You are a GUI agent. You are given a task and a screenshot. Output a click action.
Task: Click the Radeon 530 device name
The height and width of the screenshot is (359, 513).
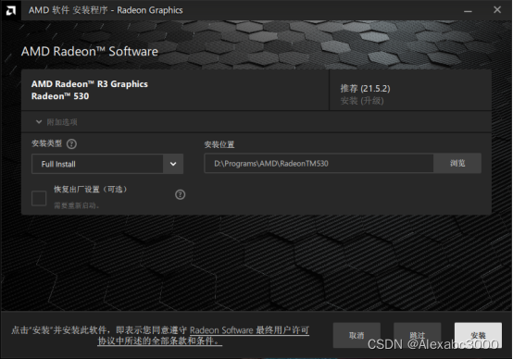point(60,96)
